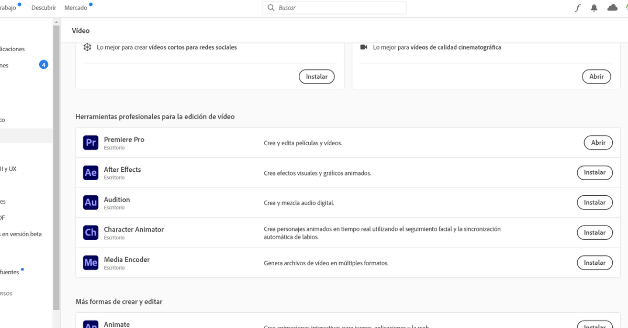Click the sidebar vertical scrollbar
Viewport: 628px width, 328px height.
coord(57,167)
